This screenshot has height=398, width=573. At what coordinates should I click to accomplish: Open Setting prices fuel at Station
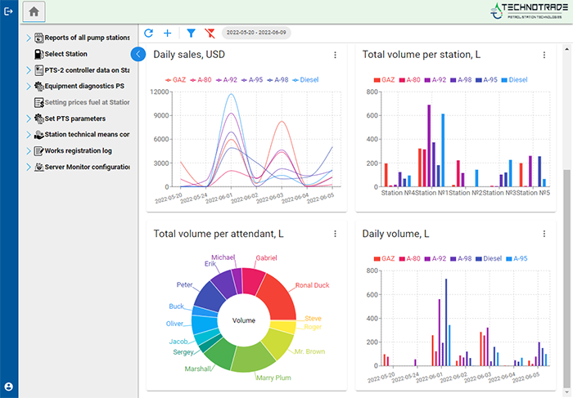coord(87,102)
